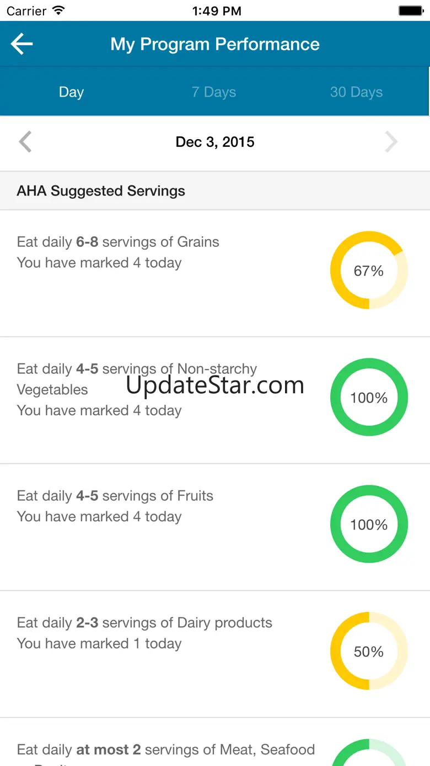Screen dimensions: 430x766
Task: Tap the back arrow icon
Action: 22,44
